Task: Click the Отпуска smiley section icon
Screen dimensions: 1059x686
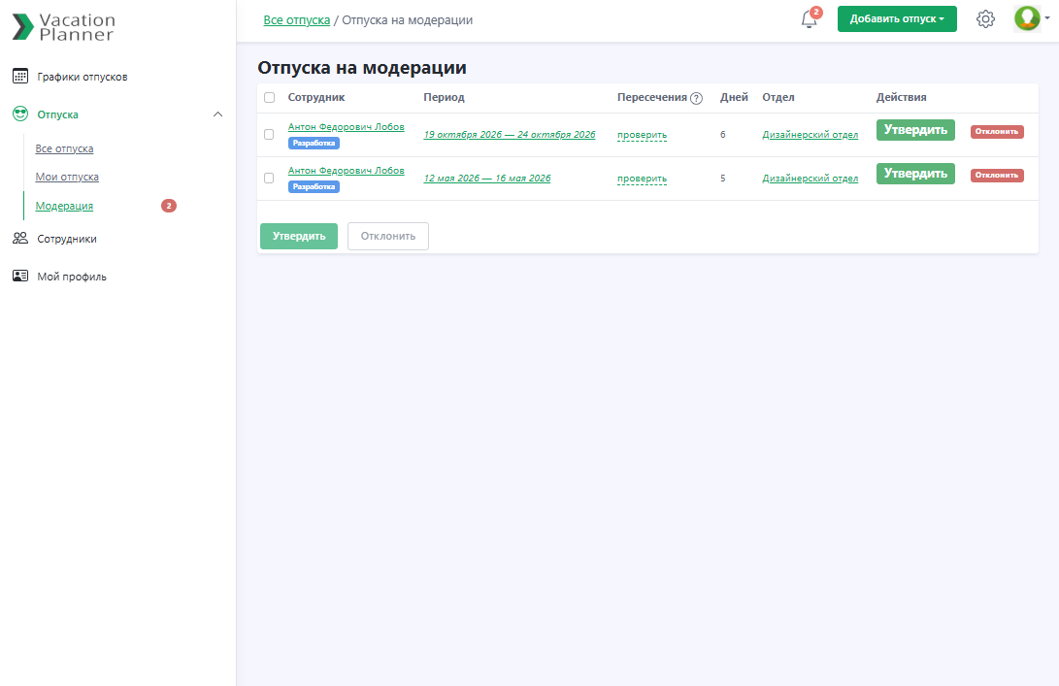Action: coord(21,114)
